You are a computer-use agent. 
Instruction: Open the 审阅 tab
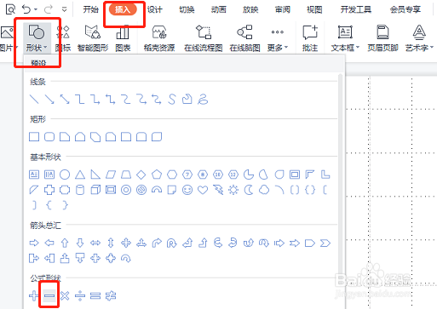point(283,9)
